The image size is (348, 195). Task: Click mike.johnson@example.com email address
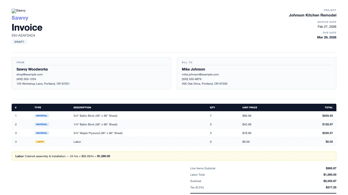click(x=200, y=74)
